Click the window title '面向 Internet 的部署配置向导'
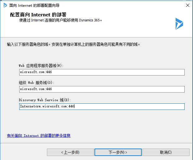This screenshot has width=193, height=160. [x=34, y=5]
